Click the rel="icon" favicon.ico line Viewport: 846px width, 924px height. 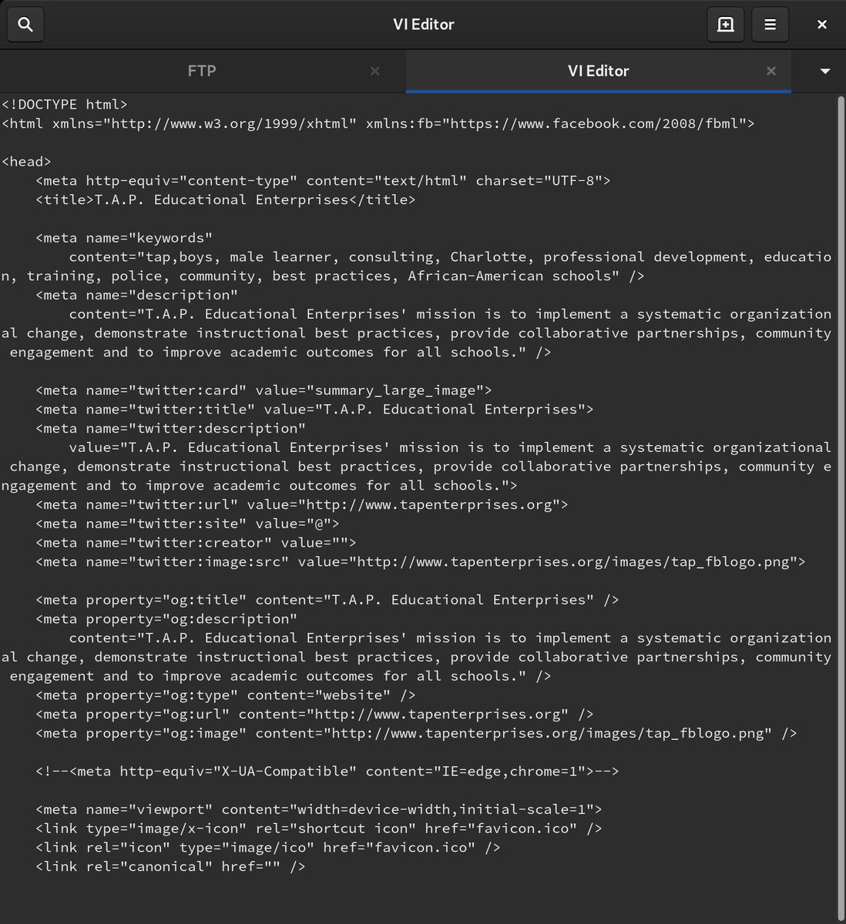pyautogui.click(x=268, y=848)
